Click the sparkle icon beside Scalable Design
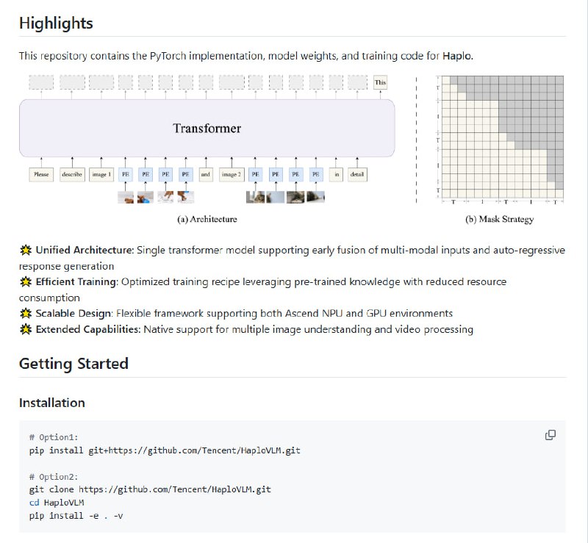The height and width of the screenshot is (543, 588). [x=26, y=314]
